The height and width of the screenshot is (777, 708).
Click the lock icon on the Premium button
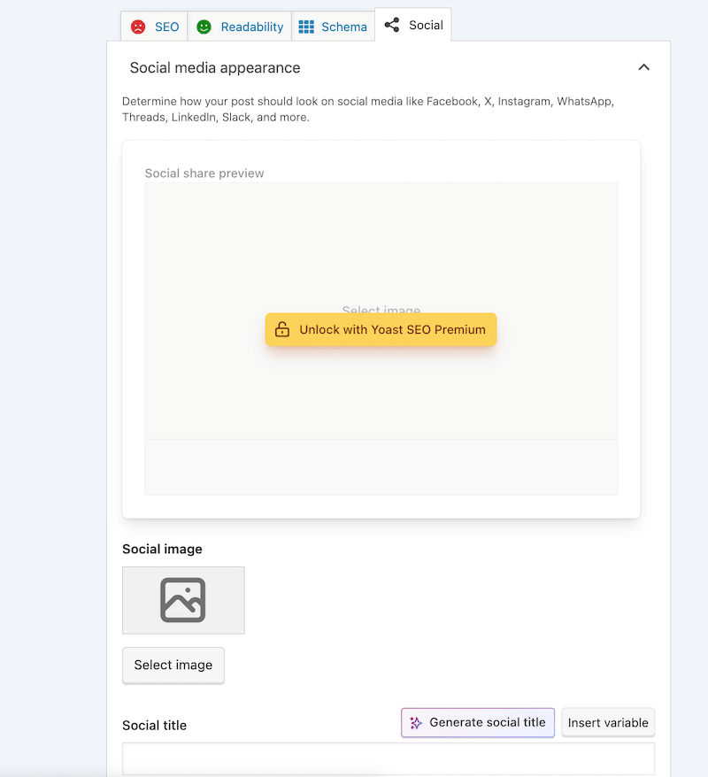tap(282, 329)
